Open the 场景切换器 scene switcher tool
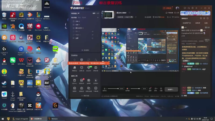 89,89
